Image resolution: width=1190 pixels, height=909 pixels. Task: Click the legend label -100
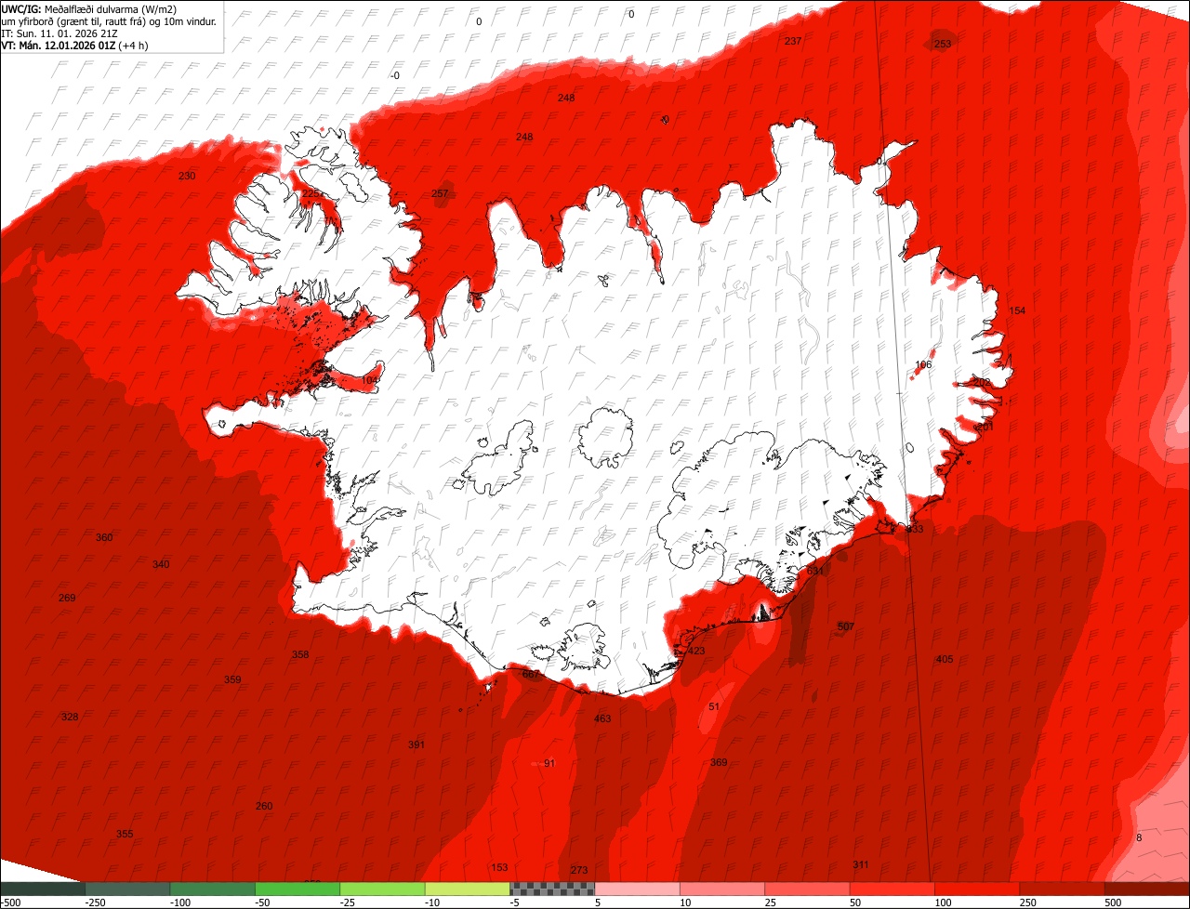coord(180,902)
